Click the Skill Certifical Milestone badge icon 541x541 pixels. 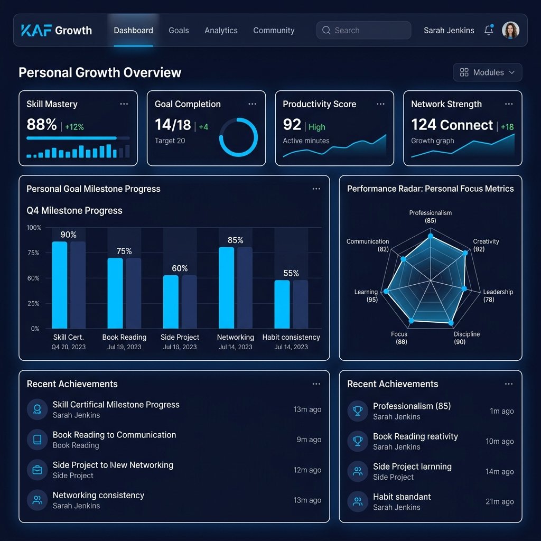(x=38, y=409)
